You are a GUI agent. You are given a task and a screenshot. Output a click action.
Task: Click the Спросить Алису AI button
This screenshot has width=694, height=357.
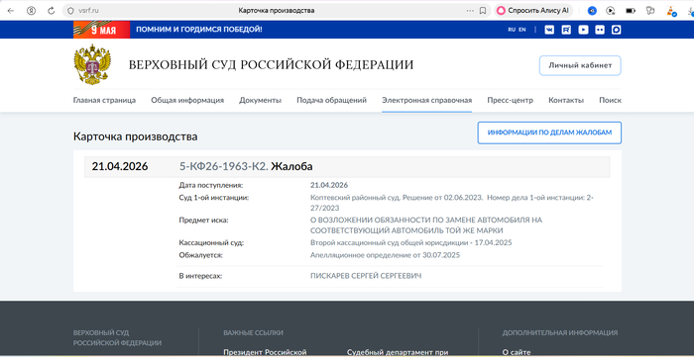(x=533, y=11)
